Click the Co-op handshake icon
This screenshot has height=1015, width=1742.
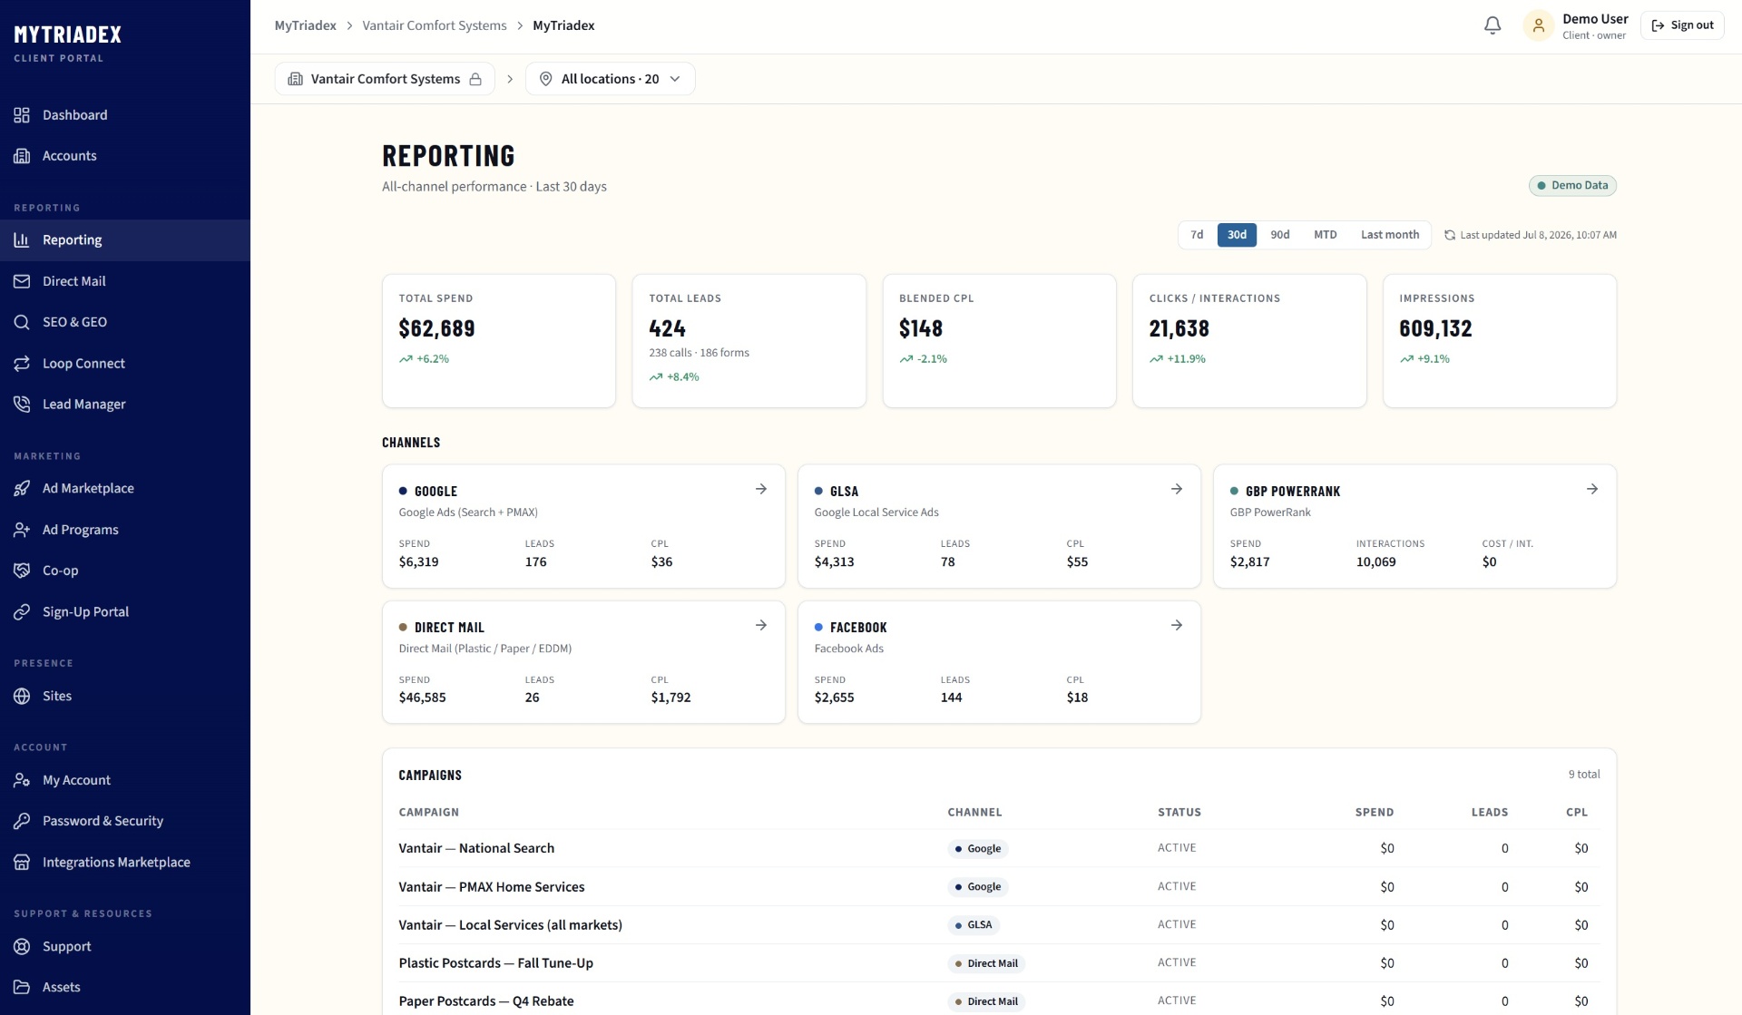tap(22, 571)
